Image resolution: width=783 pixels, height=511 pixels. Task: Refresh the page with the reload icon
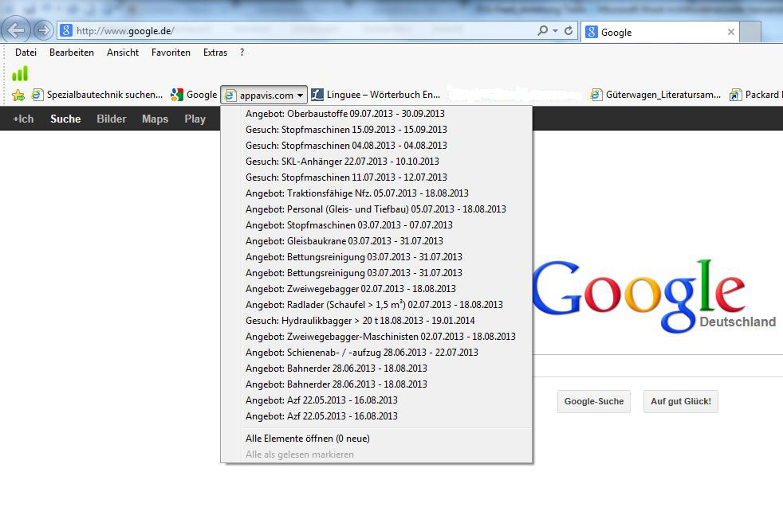(569, 31)
